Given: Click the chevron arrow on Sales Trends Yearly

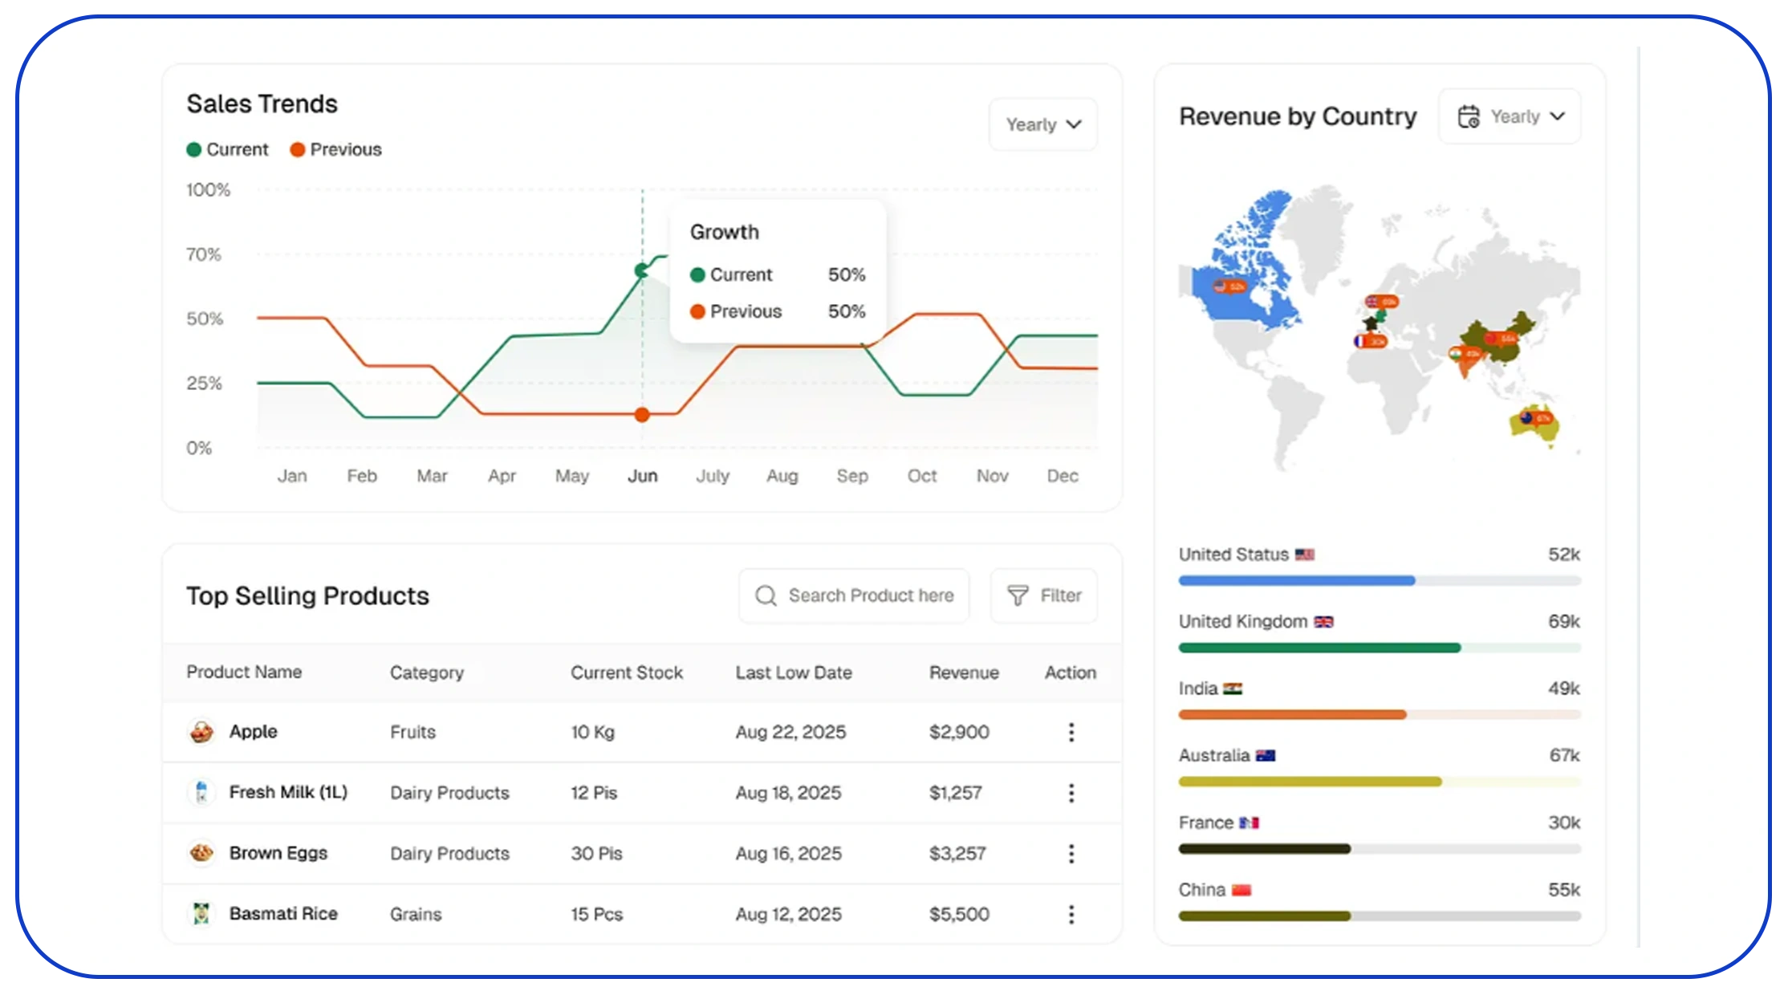Looking at the screenshot, I should [1074, 124].
